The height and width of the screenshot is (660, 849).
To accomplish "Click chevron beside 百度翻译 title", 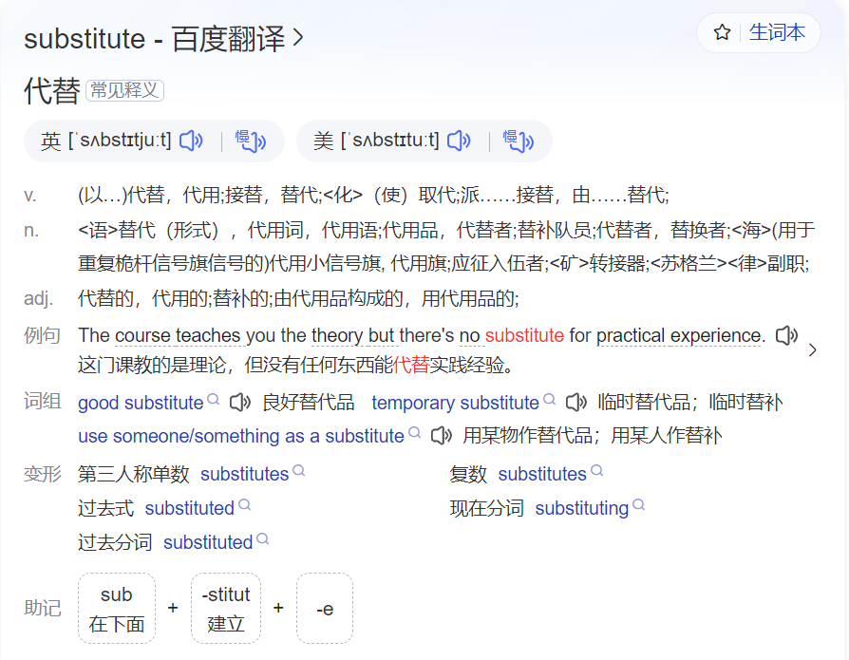I will [x=298, y=38].
